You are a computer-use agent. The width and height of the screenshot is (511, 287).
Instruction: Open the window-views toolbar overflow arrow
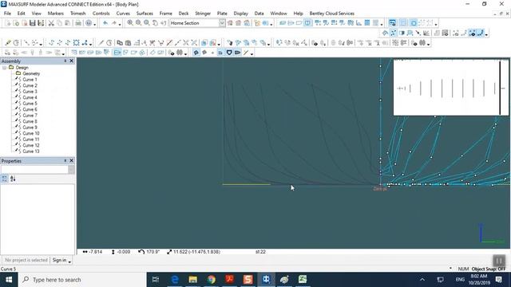382,24
